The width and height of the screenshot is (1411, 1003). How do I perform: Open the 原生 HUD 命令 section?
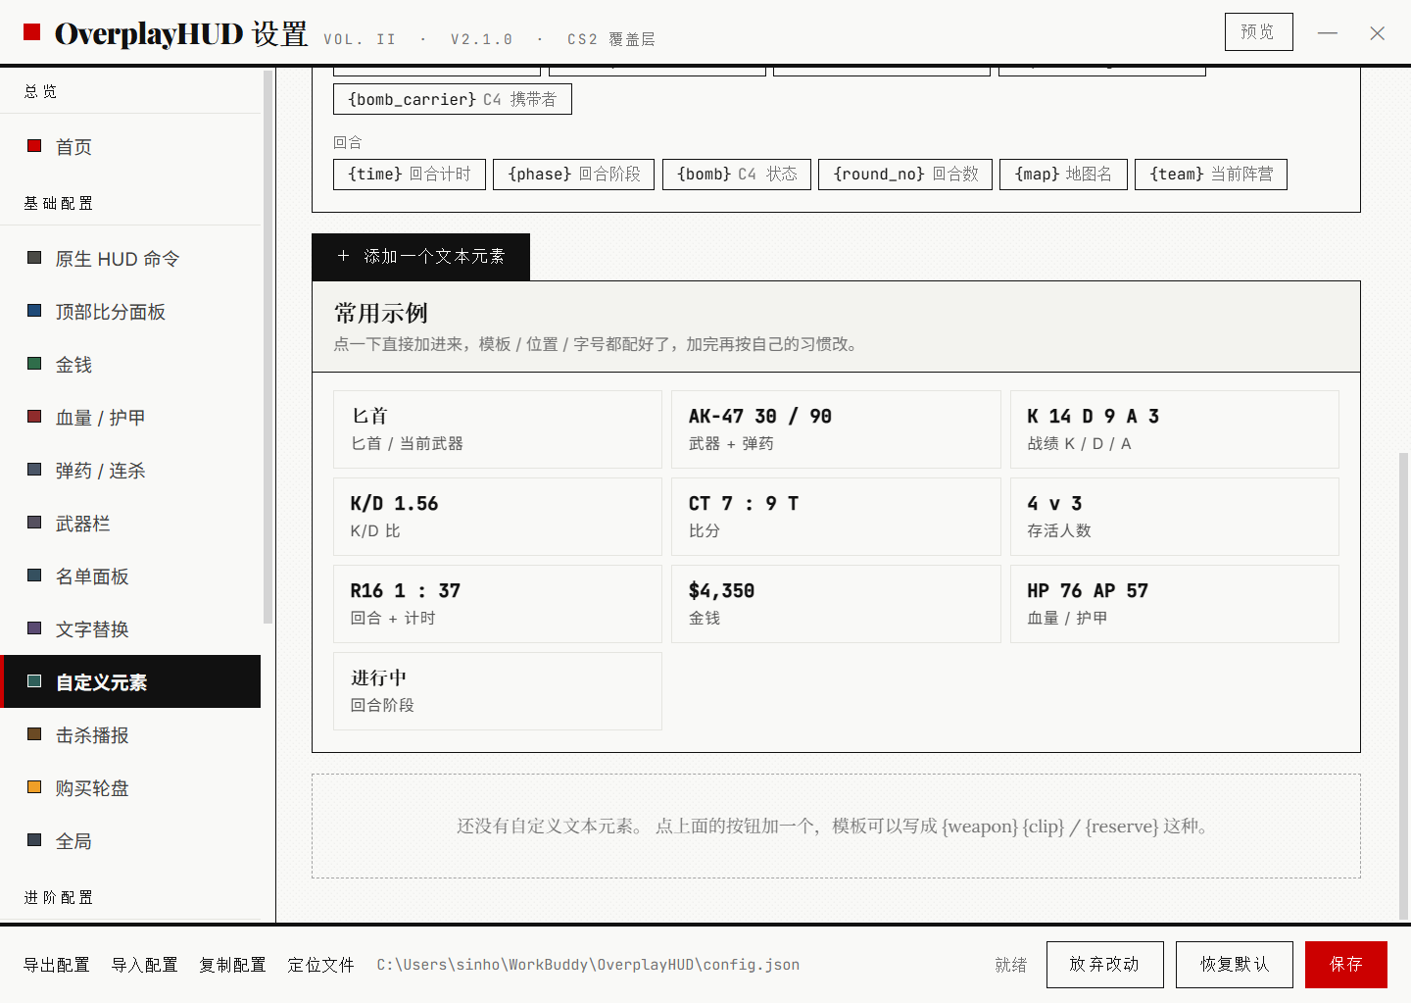(130, 258)
